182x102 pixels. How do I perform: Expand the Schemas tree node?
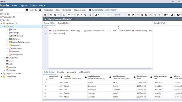[x=7, y=52]
